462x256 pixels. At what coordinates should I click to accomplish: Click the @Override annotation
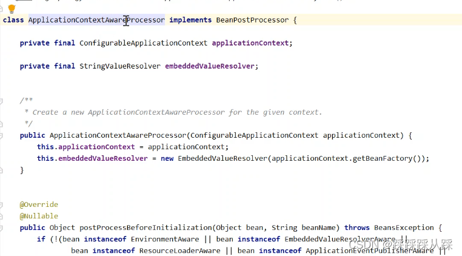click(x=39, y=204)
